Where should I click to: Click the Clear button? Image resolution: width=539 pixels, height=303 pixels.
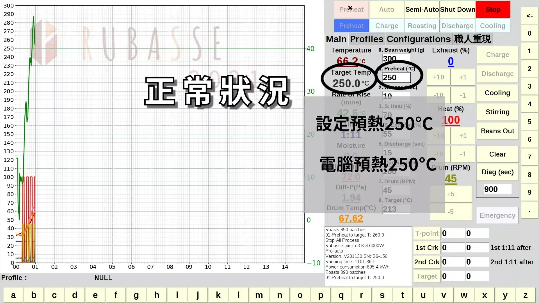pyautogui.click(x=497, y=154)
